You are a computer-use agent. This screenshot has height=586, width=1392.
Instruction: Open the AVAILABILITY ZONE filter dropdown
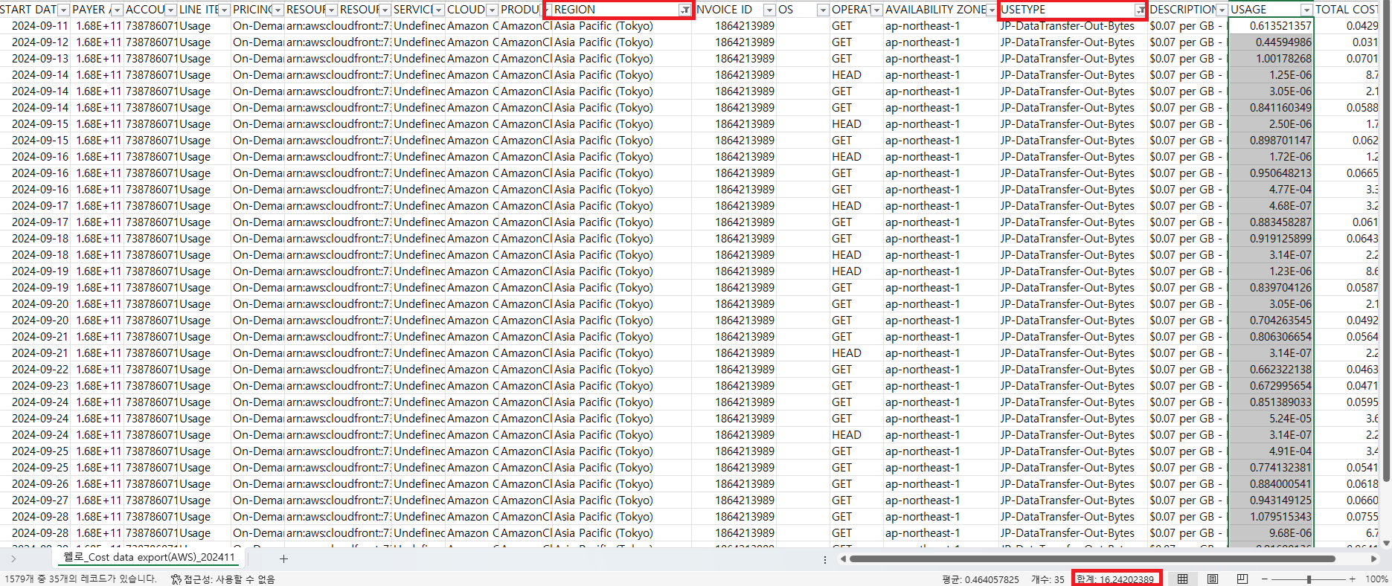click(x=992, y=10)
